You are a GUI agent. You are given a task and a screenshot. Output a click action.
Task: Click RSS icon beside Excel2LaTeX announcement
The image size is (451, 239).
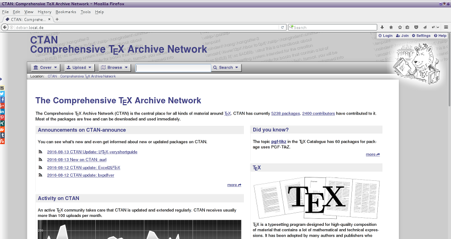[40, 167]
